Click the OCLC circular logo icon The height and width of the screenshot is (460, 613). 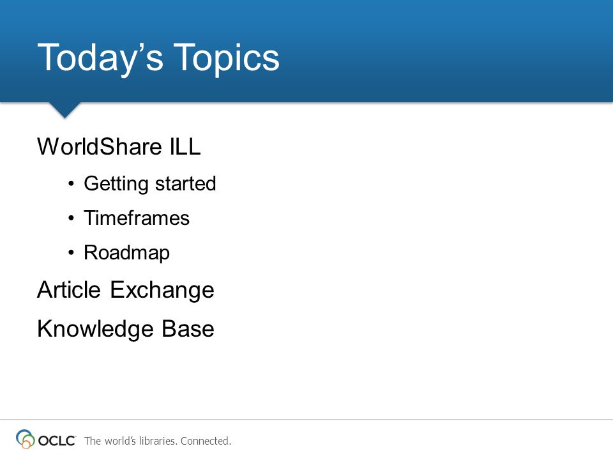coord(26,439)
